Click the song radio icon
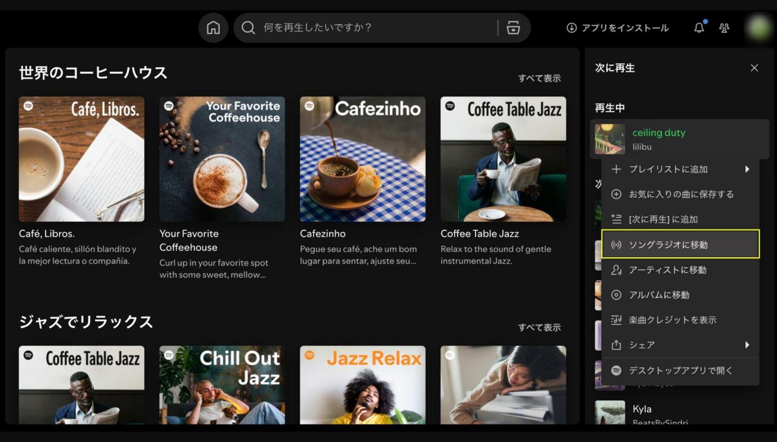 (616, 244)
